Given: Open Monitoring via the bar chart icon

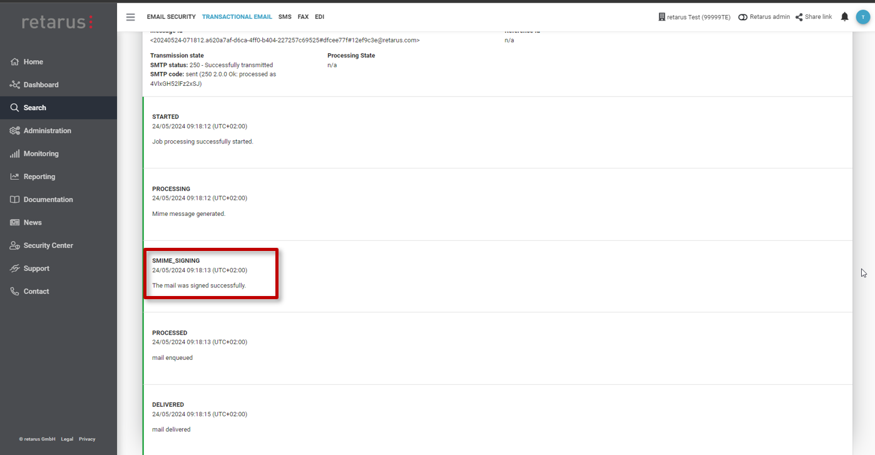Looking at the screenshot, I should point(14,153).
